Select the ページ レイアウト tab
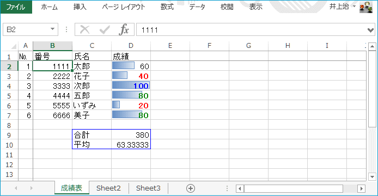The height and width of the screenshot is (196, 378). (124, 7)
